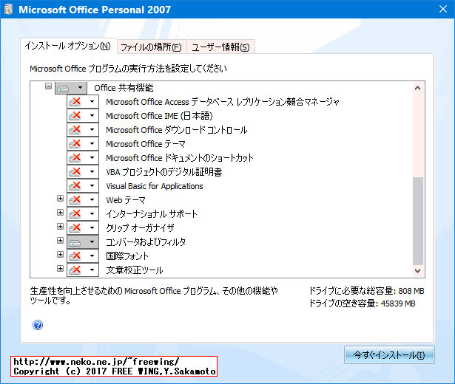Select the Visual Basic for Applications row text
This screenshot has height=384, width=455.
pyautogui.click(x=155, y=186)
